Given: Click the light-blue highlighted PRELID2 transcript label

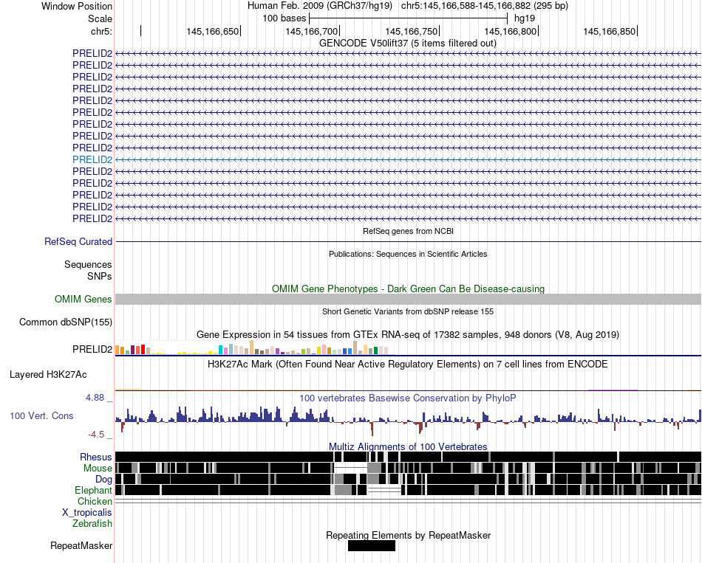Looking at the screenshot, I should pyautogui.click(x=92, y=159).
